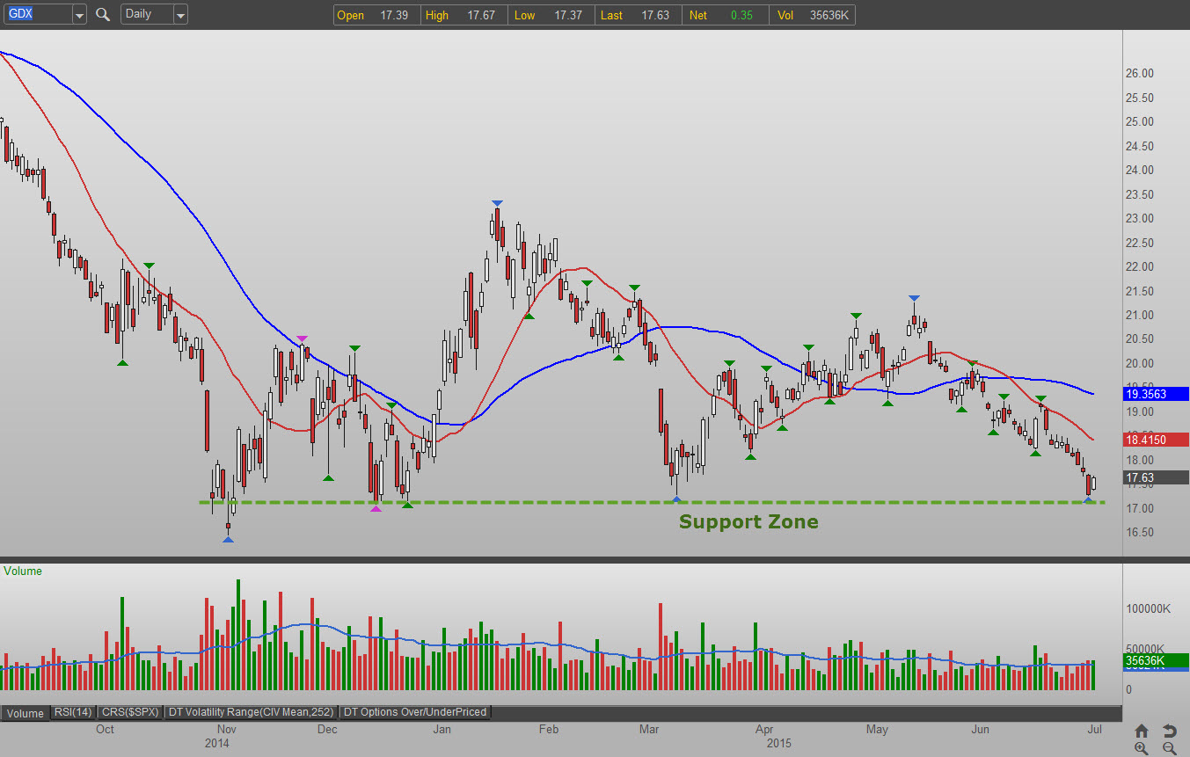
Task: Click the magenta triangle marker above late November
Action: [x=303, y=338]
